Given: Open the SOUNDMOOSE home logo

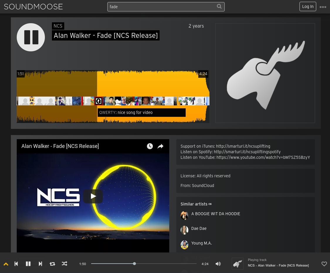Looking at the screenshot, I should coord(33,7).
